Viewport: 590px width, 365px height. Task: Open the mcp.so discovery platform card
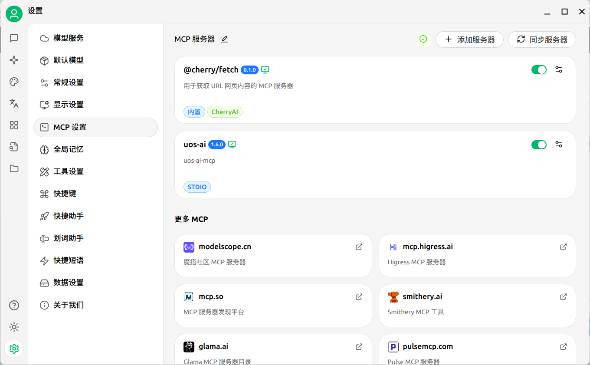273,306
